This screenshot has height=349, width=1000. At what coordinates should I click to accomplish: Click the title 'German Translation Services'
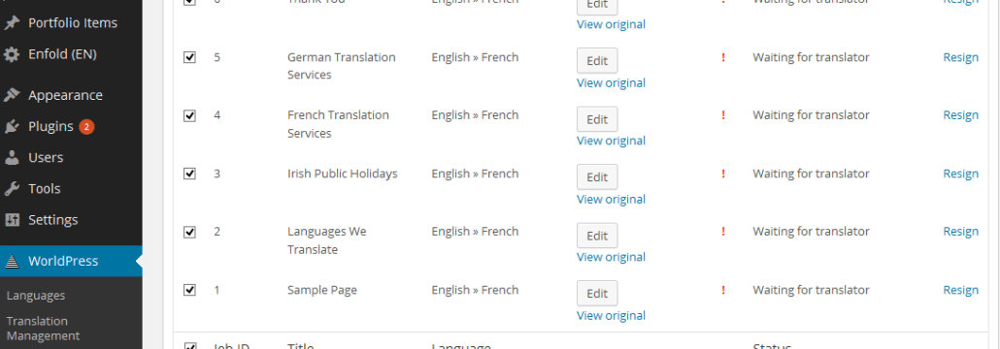coord(341,66)
